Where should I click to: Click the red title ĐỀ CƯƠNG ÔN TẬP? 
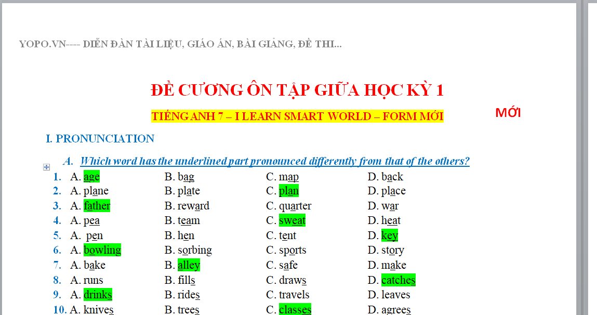[297, 90]
